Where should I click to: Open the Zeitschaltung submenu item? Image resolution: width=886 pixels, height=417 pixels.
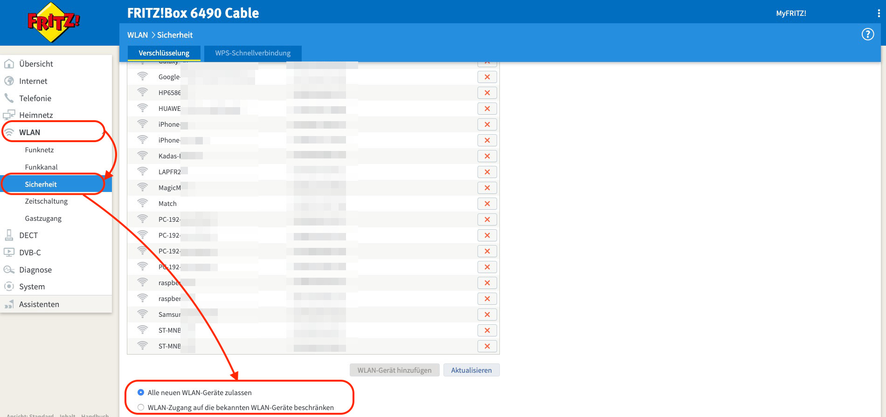(x=46, y=201)
